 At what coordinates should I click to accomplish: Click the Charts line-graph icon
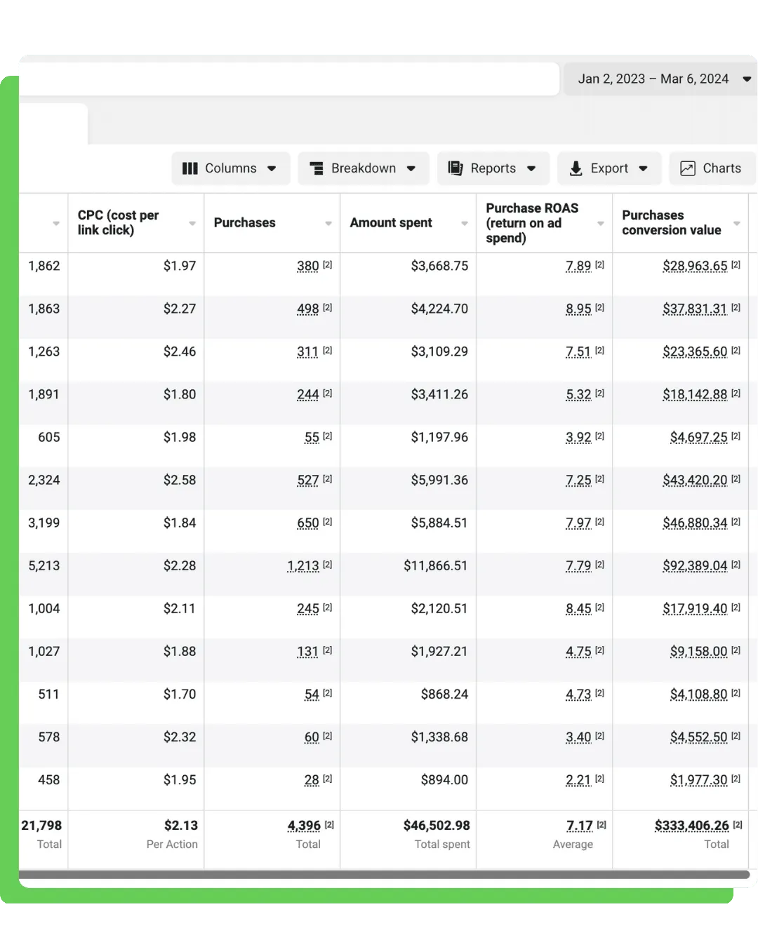(x=688, y=168)
